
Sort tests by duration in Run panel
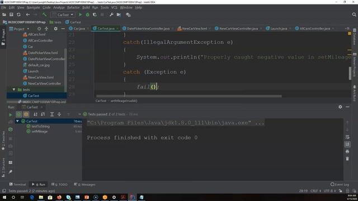pos(43,114)
